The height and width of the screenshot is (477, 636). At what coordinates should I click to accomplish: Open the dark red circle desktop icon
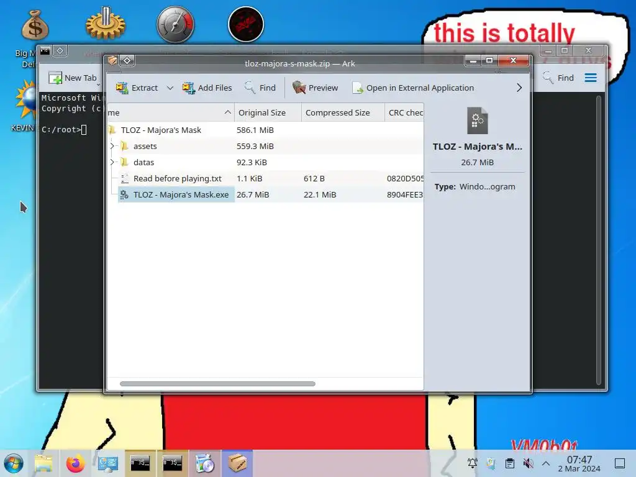[x=246, y=24]
